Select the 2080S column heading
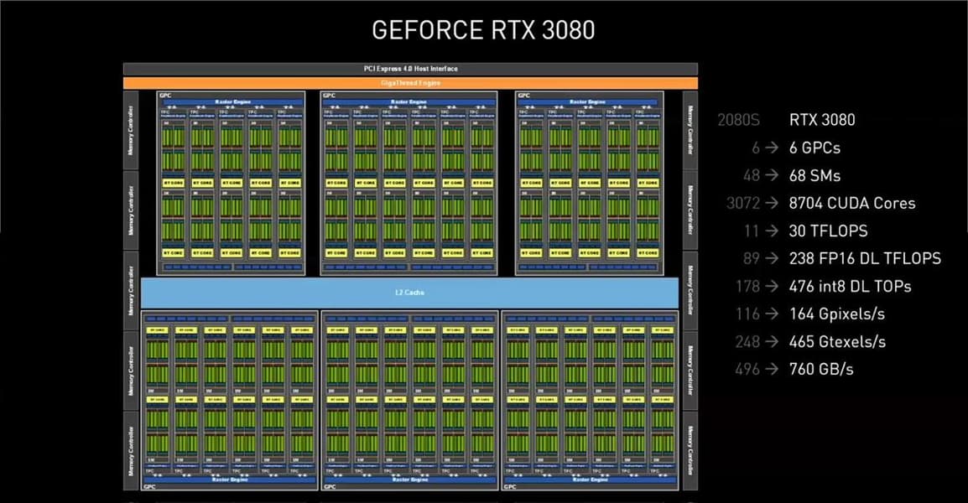 pyautogui.click(x=738, y=120)
